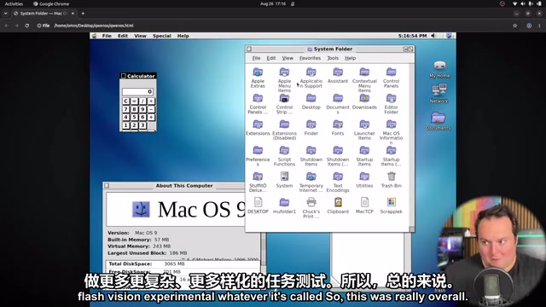Open the My Home desktop drive icon
This screenshot has width=546, height=307.
click(x=439, y=66)
